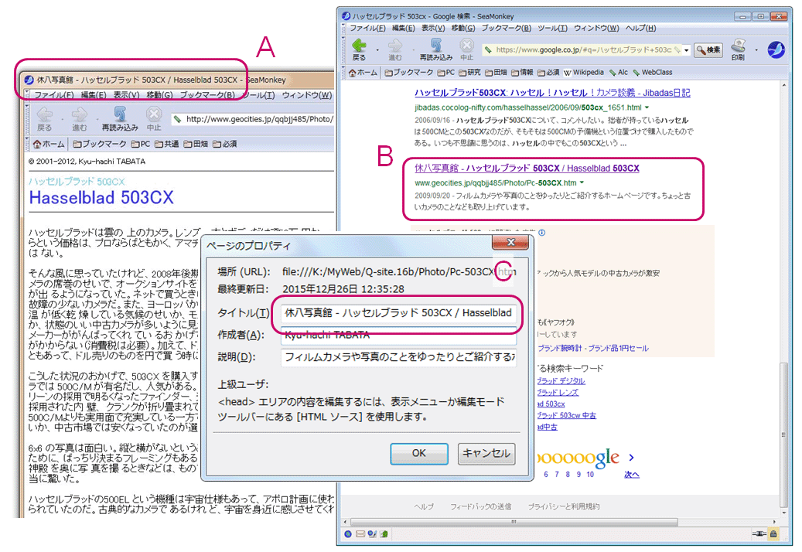Open the WebClass bookmark
802x552 pixels.
653,73
